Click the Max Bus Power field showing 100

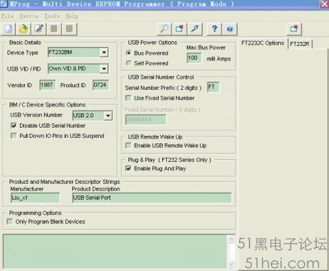[194, 58]
